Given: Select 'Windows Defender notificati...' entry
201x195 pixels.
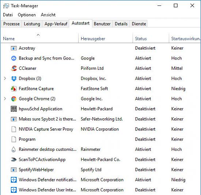Looking at the screenshot, I should (48, 180).
